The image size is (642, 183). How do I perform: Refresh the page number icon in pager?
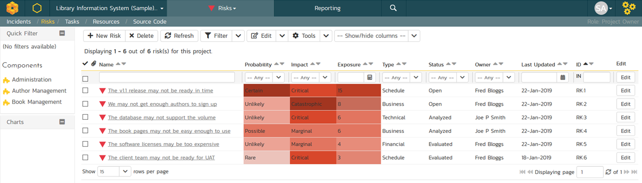(609, 172)
